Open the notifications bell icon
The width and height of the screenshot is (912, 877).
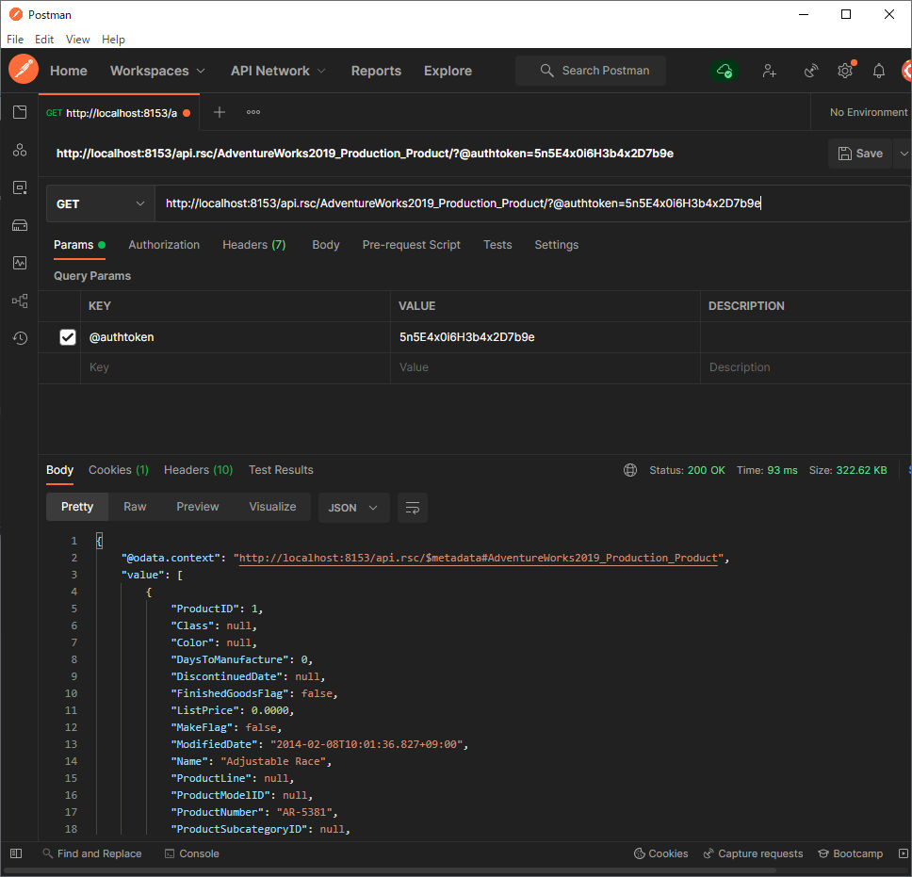[879, 71]
